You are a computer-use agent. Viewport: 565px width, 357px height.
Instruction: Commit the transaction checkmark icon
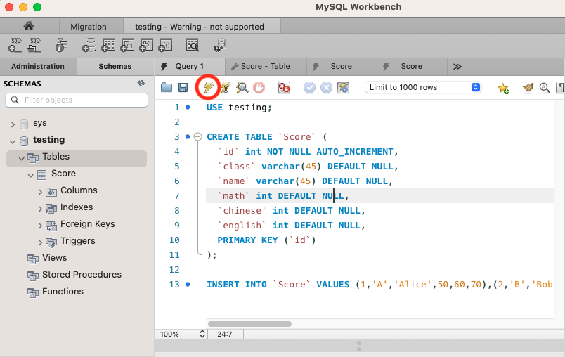[x=309, y=88]
